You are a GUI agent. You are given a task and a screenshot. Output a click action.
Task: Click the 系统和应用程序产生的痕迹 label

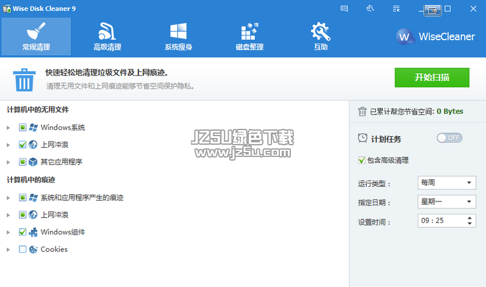coord(82,198)
